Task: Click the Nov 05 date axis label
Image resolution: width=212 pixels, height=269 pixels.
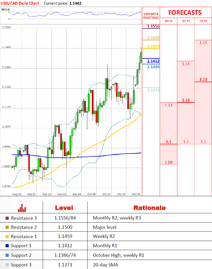Action: 136,194
